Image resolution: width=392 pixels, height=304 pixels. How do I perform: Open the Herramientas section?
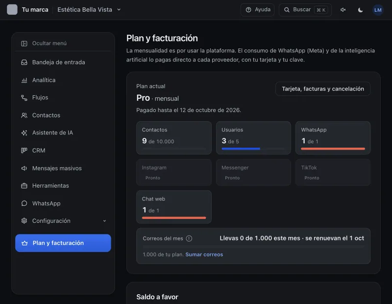click(63, 186)
